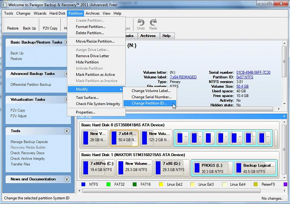Open Properties from Partition menu
The image size is (290, 204).
pyautogui.click(x=96, y=112)
